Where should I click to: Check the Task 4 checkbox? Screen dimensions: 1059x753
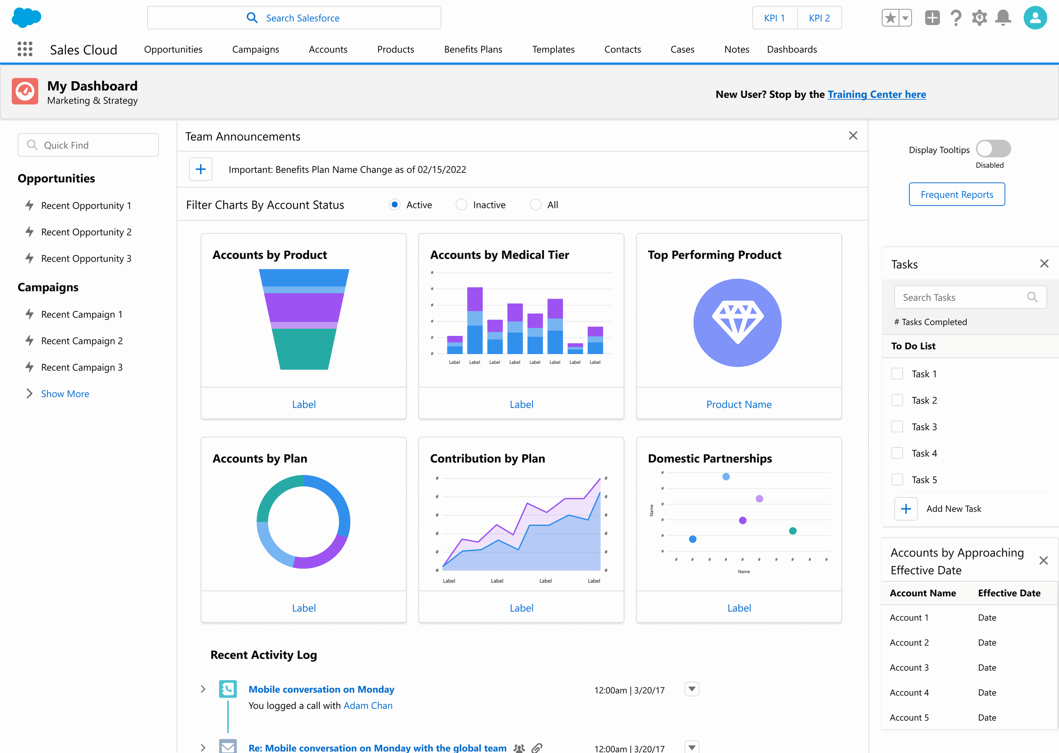(x=897, y=453)
